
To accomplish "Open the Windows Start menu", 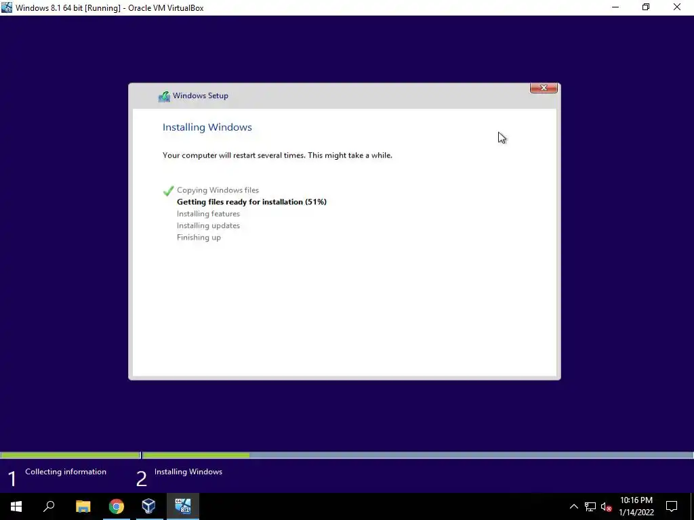I will pos(16,506).
